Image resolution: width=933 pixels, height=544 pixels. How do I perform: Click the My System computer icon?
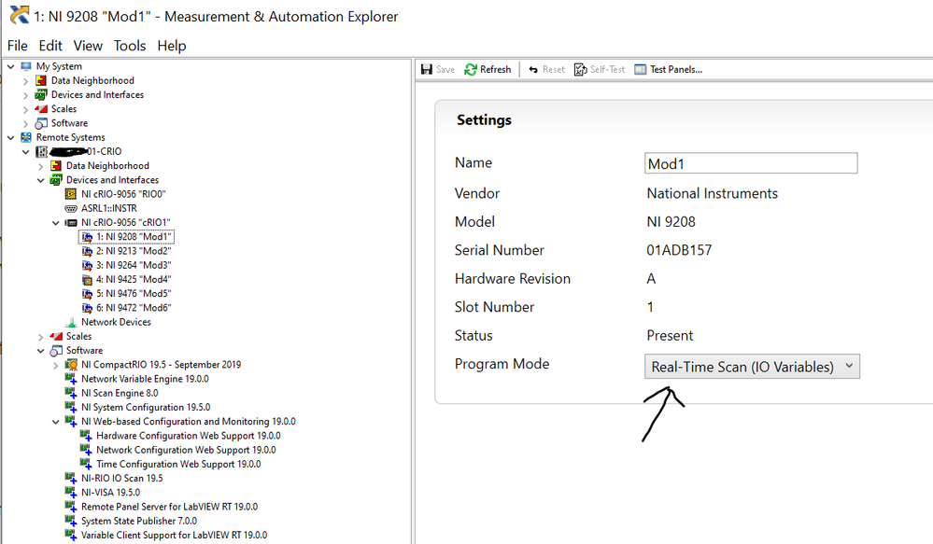point(26,66)
